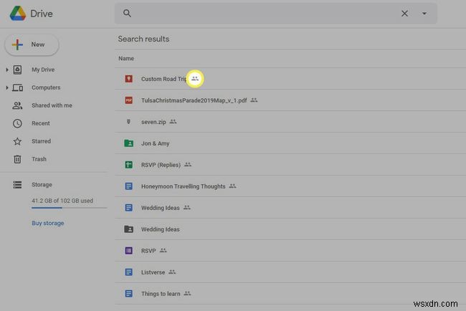Select seven.zip file name

(x=153, y=122)
